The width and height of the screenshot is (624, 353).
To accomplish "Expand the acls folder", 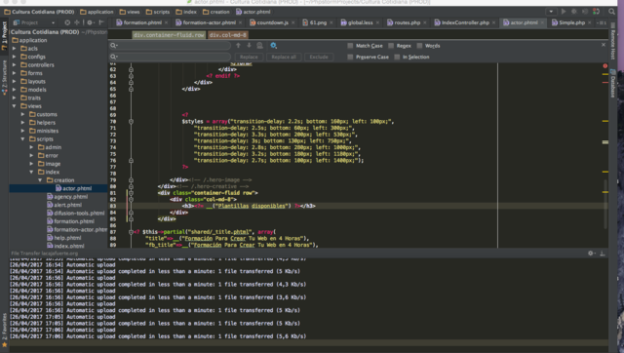I will click(x=15, y=48).
